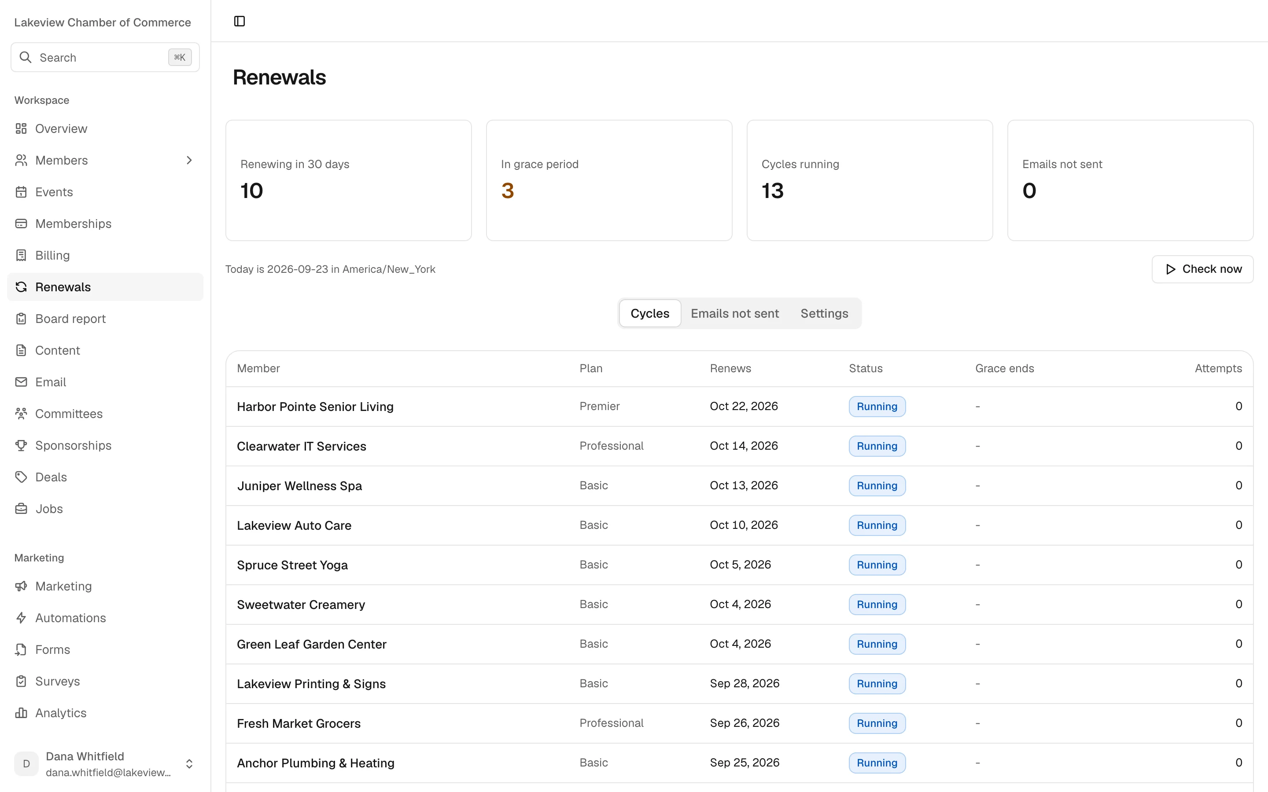This screenshot has height=792, width=1268.
Task: Click the Board report clipboard icon
Action: pyautogui.click(x=21, y=319)
